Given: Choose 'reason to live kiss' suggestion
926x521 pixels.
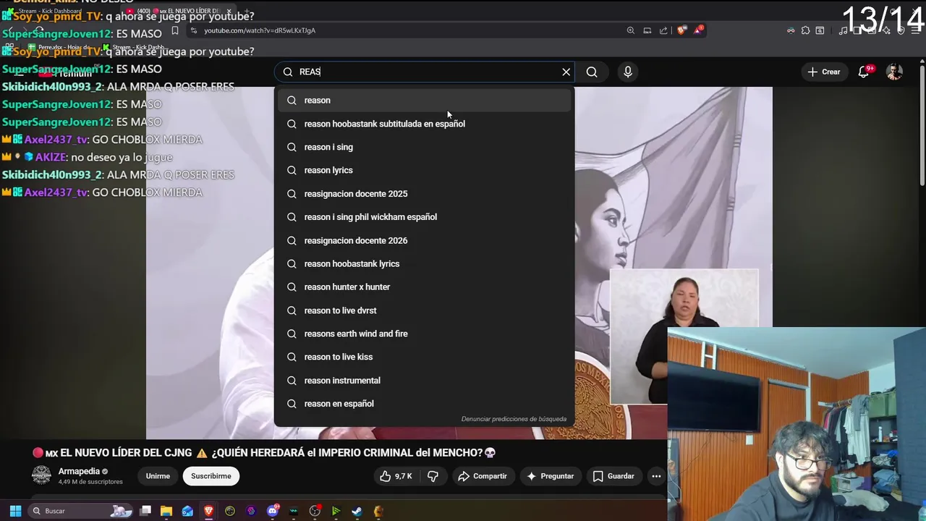Looking at the screenshot, I should 425,357.
